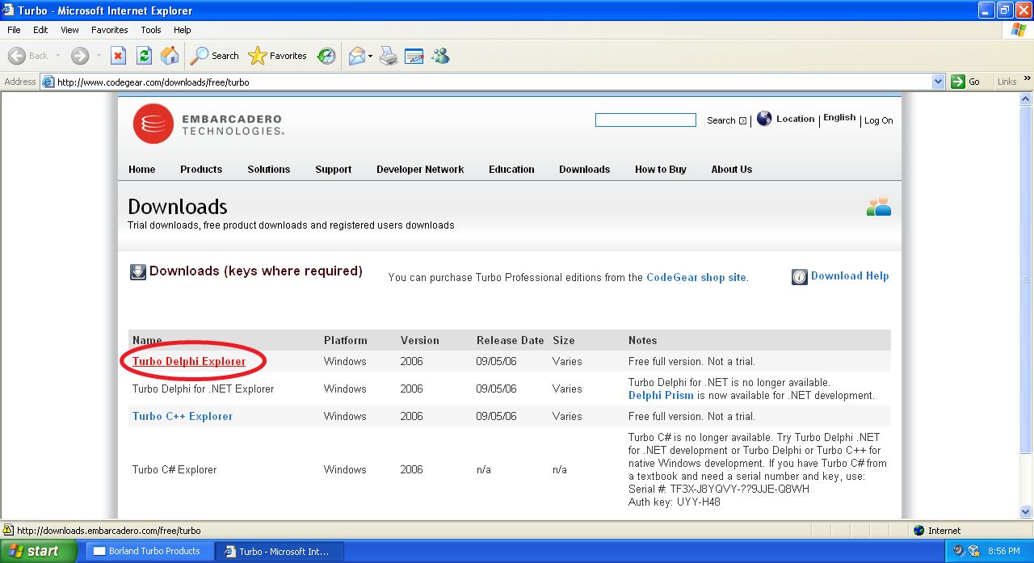Click the Location globe icon

point(764,119)
